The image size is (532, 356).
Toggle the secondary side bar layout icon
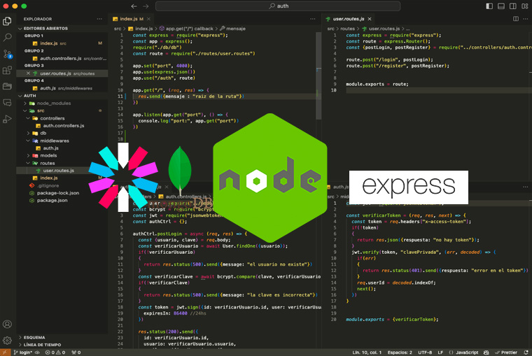click(513, 6)
